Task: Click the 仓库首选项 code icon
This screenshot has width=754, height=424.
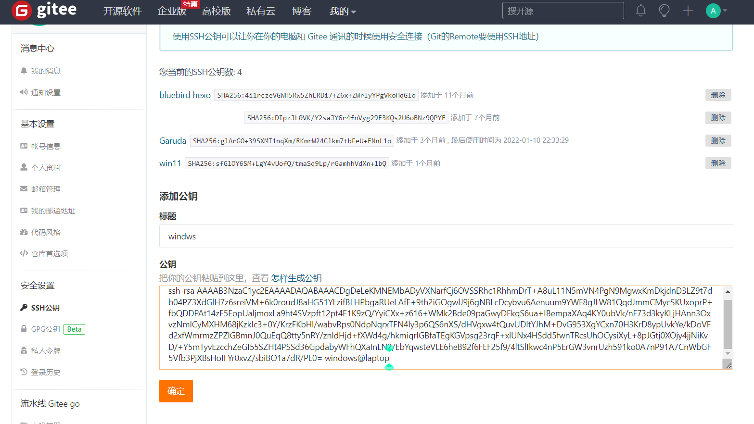Action: pyautogui.click(x=23, y=253)
